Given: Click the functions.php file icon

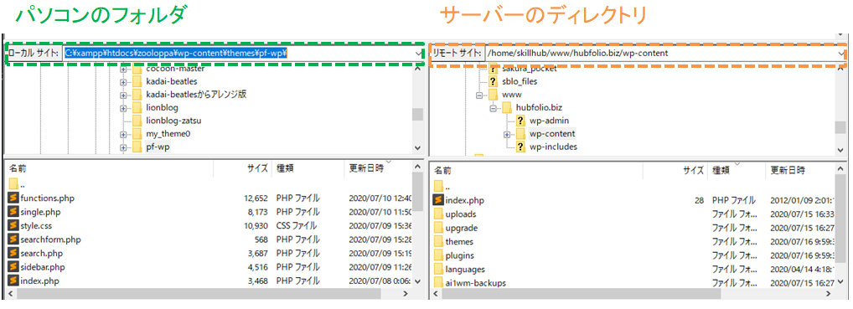Looking at the screenshot, I should click(13, 198).
